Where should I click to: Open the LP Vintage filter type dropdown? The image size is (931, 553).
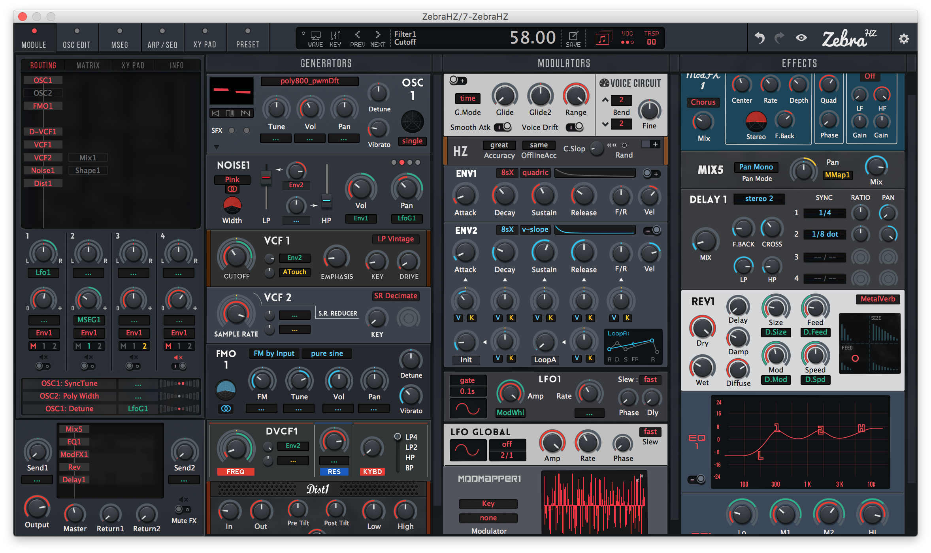(396, 239)
